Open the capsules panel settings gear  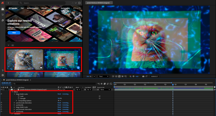tap(3, 75)
